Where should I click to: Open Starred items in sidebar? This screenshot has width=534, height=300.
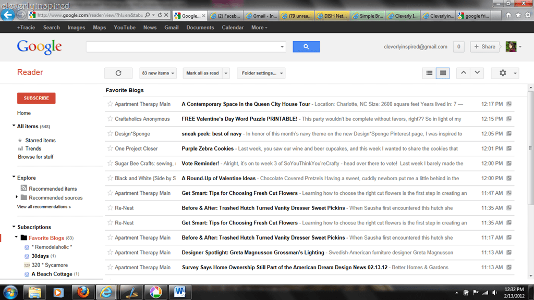pos(40,140)
